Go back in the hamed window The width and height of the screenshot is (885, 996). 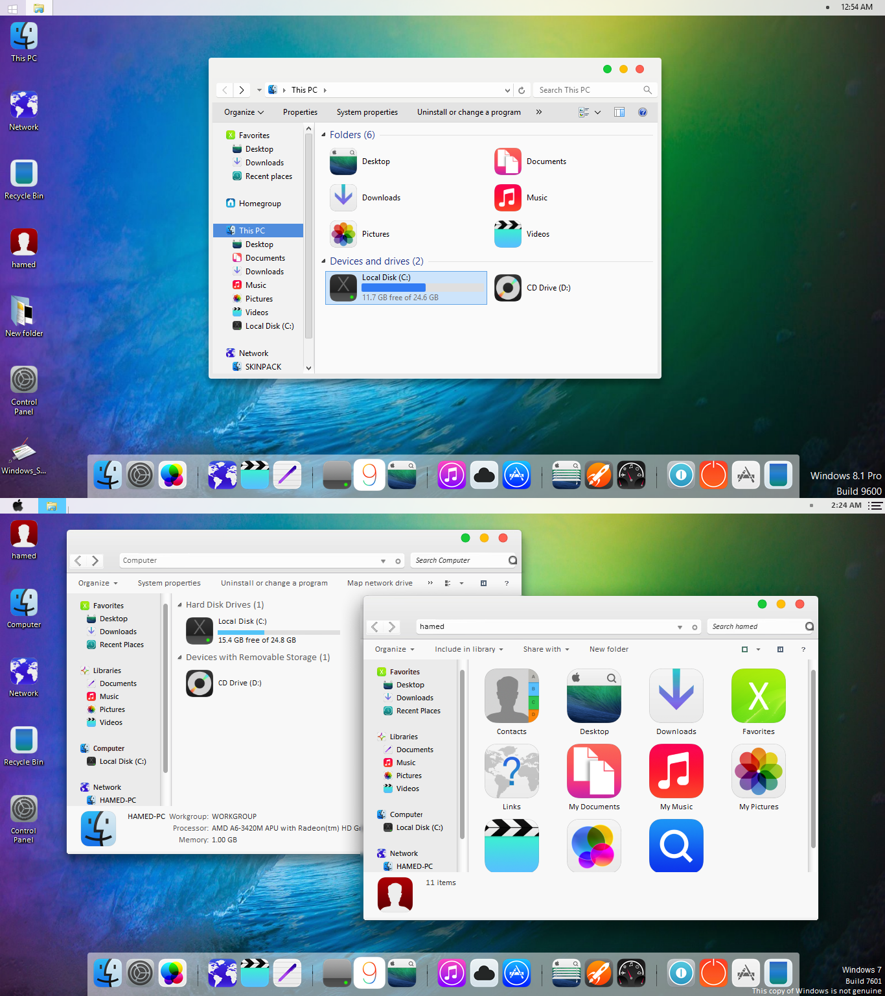(x=374, y=626)
